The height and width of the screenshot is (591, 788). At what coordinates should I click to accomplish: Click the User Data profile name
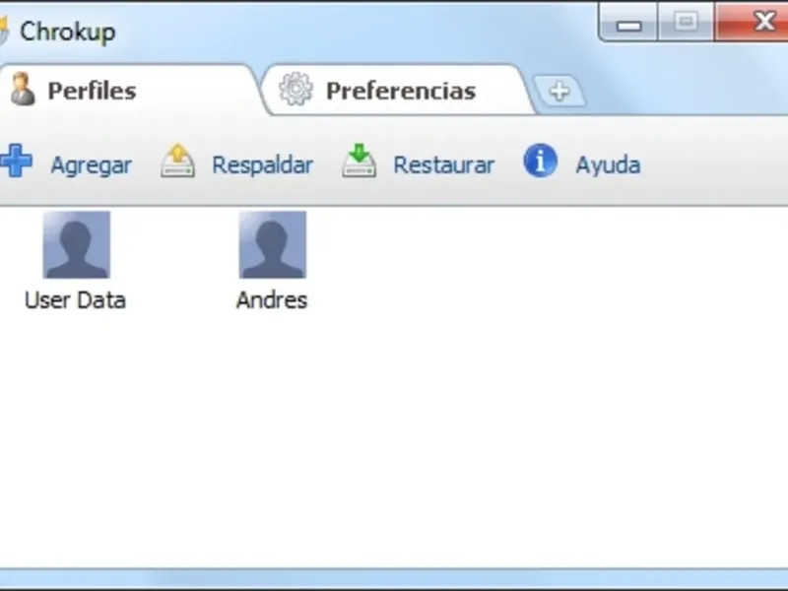[x=76, y=300]
